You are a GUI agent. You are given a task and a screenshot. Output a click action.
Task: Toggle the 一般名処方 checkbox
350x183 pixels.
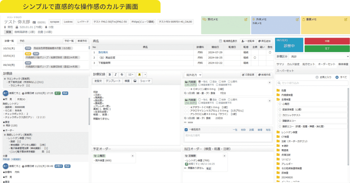tap(186, 130)
